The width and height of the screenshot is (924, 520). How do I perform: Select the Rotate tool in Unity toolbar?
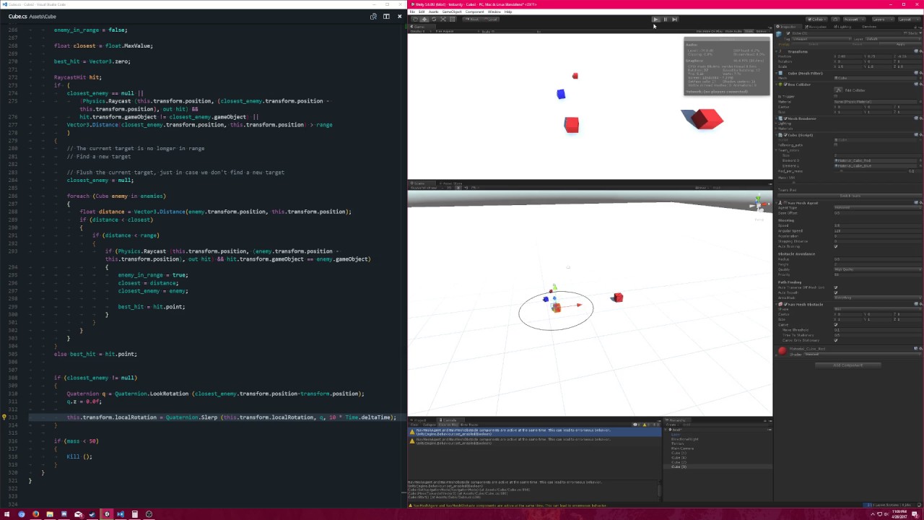[434, 19]
